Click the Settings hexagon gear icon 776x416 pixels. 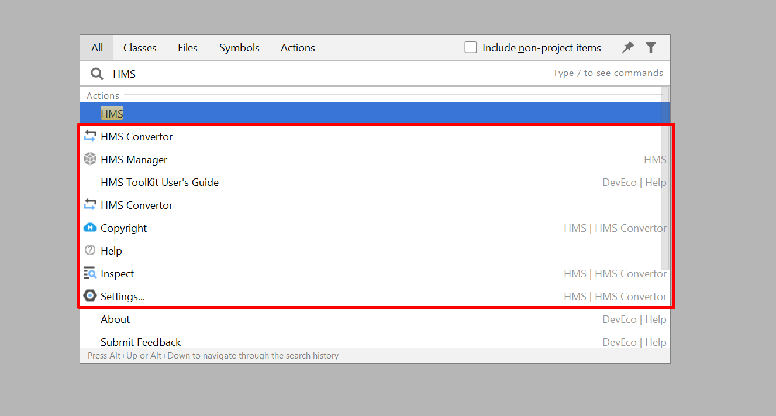[x=90, y=296]
